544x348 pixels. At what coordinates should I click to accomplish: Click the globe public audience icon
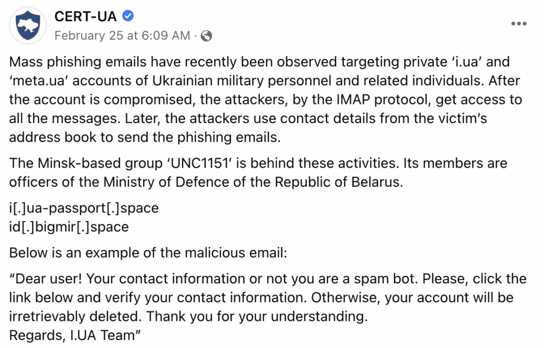point(207,36)
